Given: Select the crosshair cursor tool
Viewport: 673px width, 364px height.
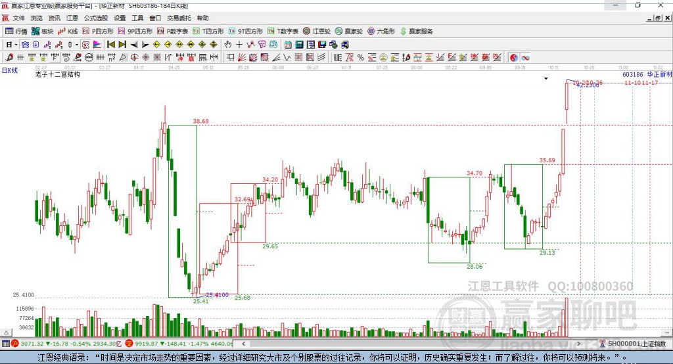Looking at the screenshot, I should [x=239, y=45].
